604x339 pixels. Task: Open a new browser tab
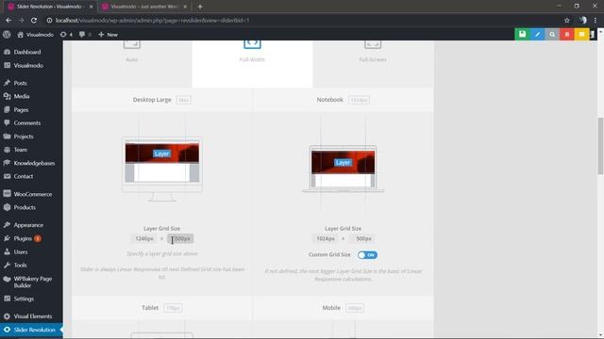(x=199, y=7)
